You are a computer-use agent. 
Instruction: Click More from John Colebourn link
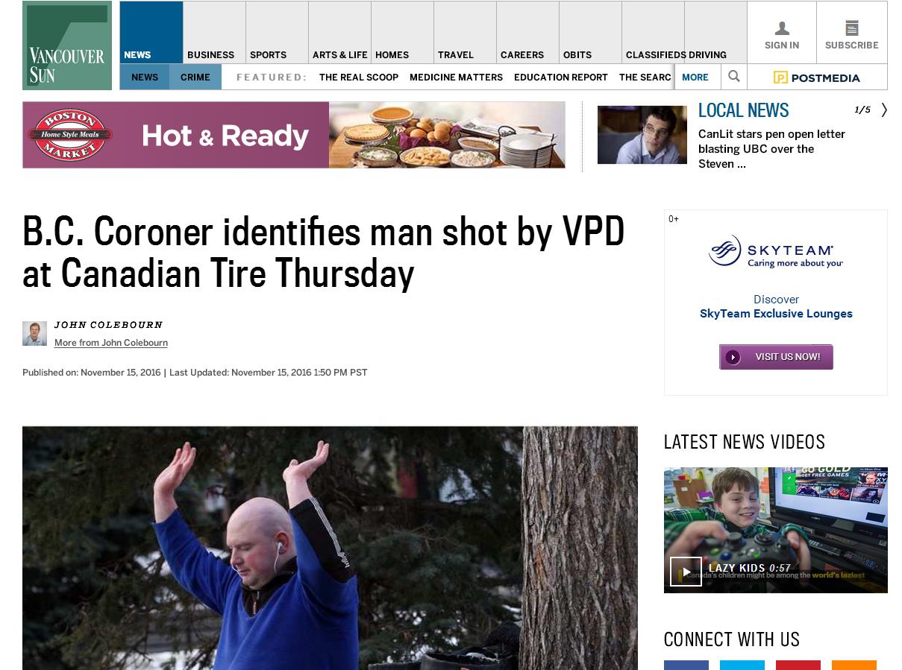[x=111, y=343]
